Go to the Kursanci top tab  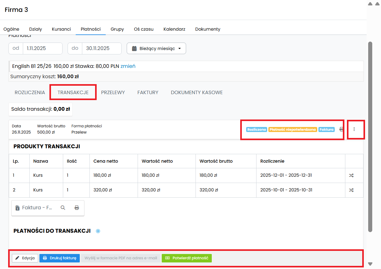61,29
